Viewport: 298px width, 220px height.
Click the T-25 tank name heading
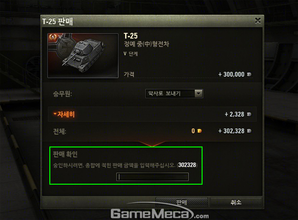click(x=131, y=36)
